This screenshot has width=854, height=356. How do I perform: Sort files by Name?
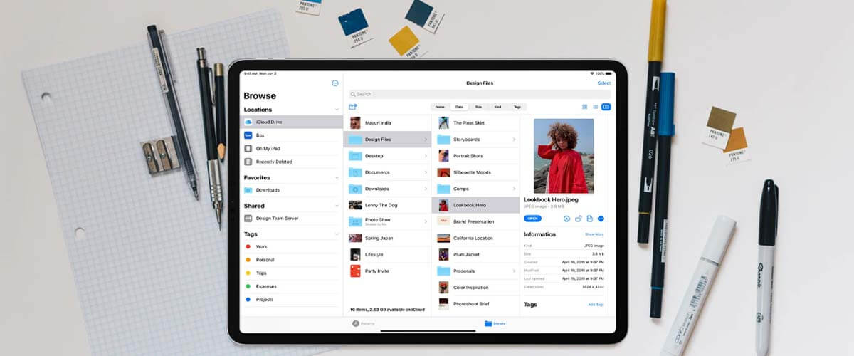click(440, 107)
